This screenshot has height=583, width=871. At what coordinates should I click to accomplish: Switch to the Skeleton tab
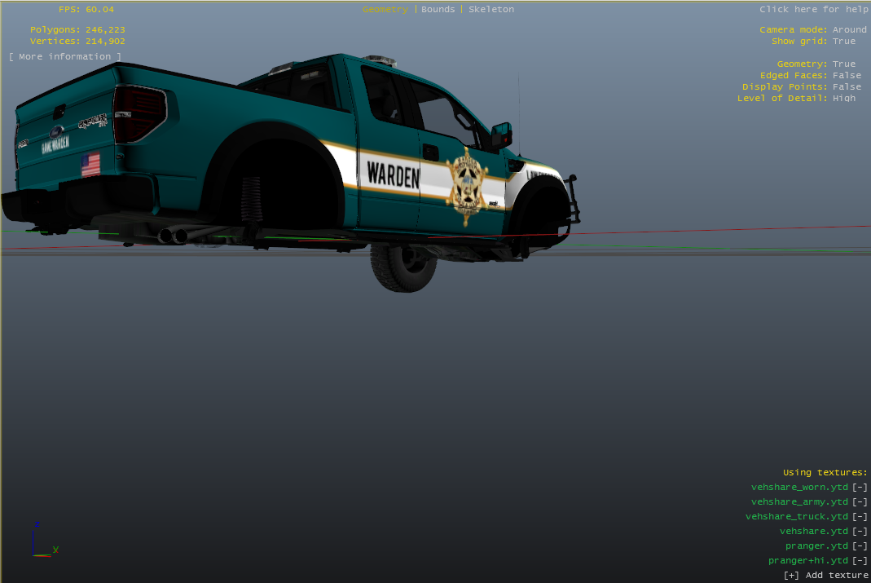click(491, 10)
